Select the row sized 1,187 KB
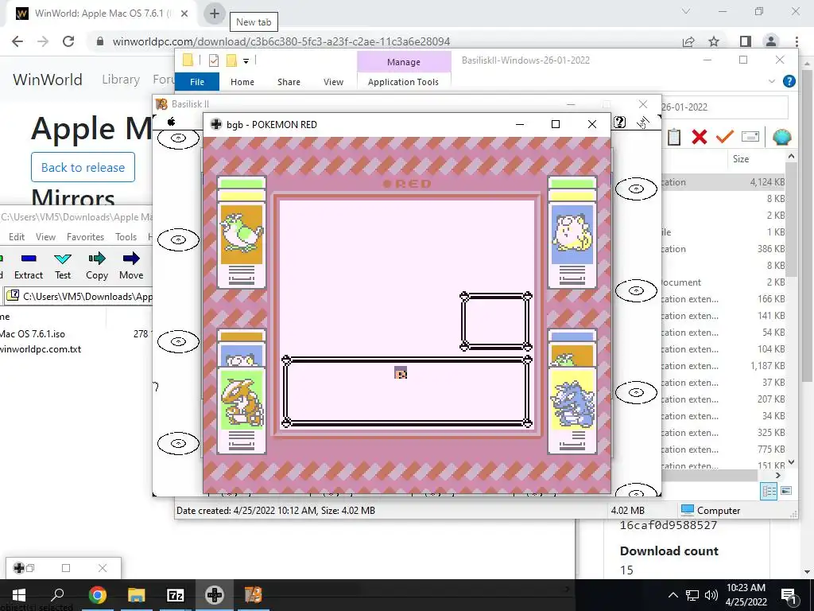The width and height of the screenshot is (814, 611). [x=723, y=366]
